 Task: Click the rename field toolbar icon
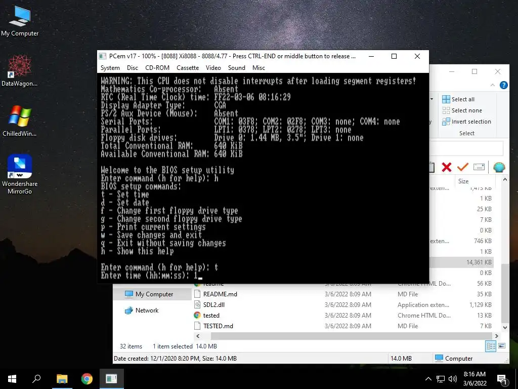click(479, 167)
